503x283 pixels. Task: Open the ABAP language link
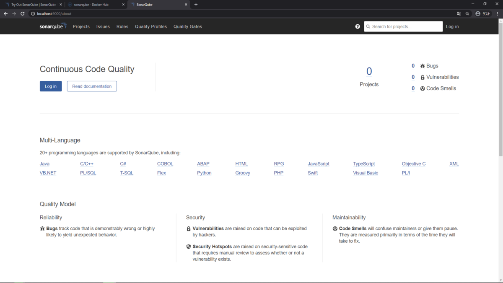pos(203,164)
